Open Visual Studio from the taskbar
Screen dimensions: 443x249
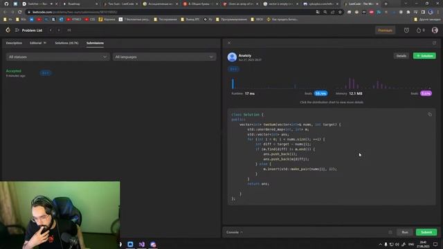tap(141, 244)
